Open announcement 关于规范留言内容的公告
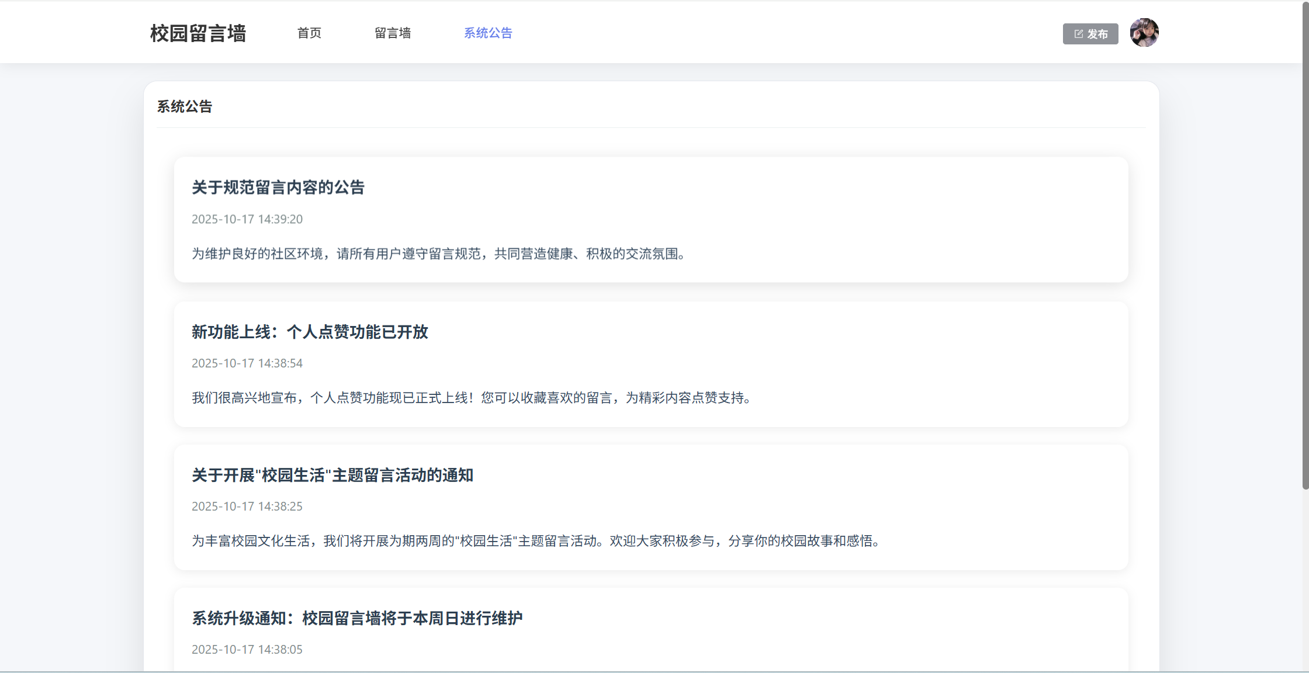Image resolution: width=1309 pixels, height=673 pixels. click(278, 188)
